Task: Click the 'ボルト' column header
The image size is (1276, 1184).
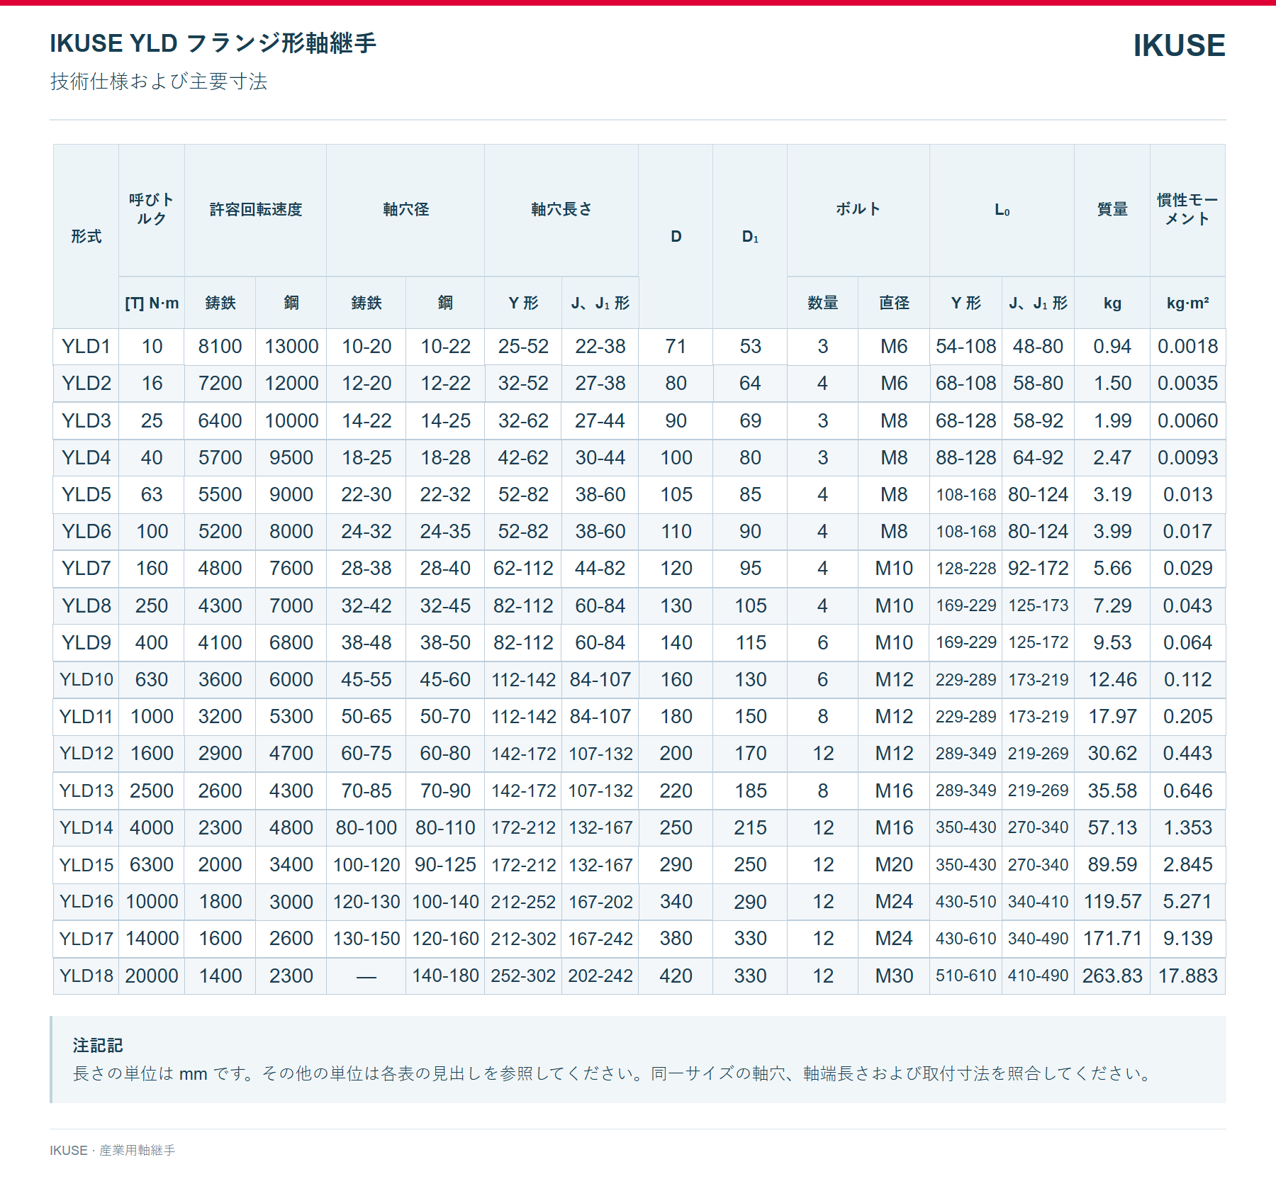Action: [858, 209]
